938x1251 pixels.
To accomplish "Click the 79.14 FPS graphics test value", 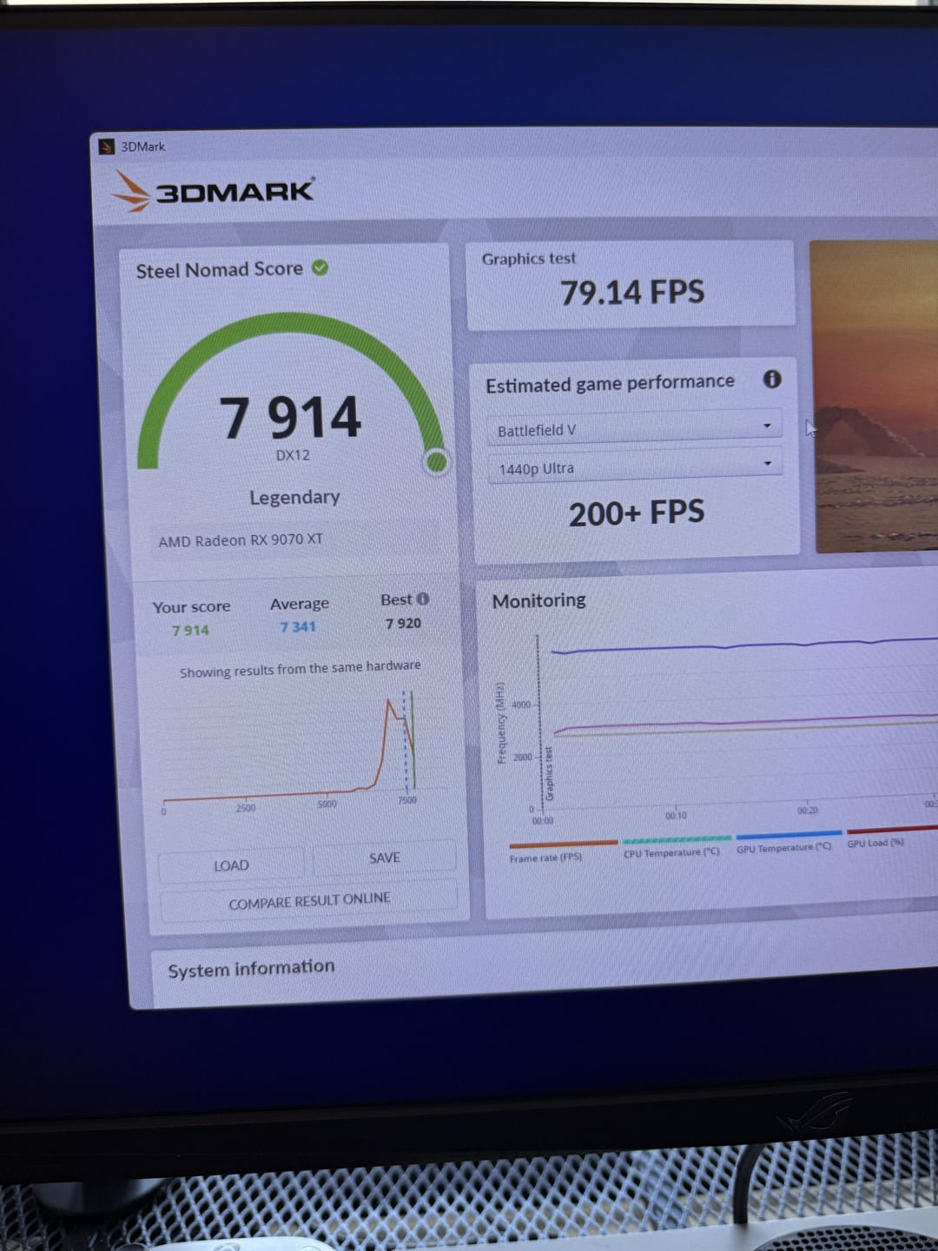I will pos(632,292).
